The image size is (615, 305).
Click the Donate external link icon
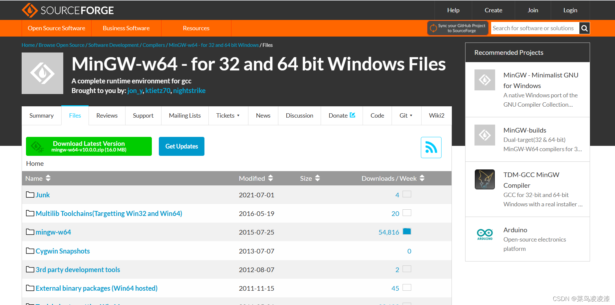pyautogui.click(x=353, y=115)
